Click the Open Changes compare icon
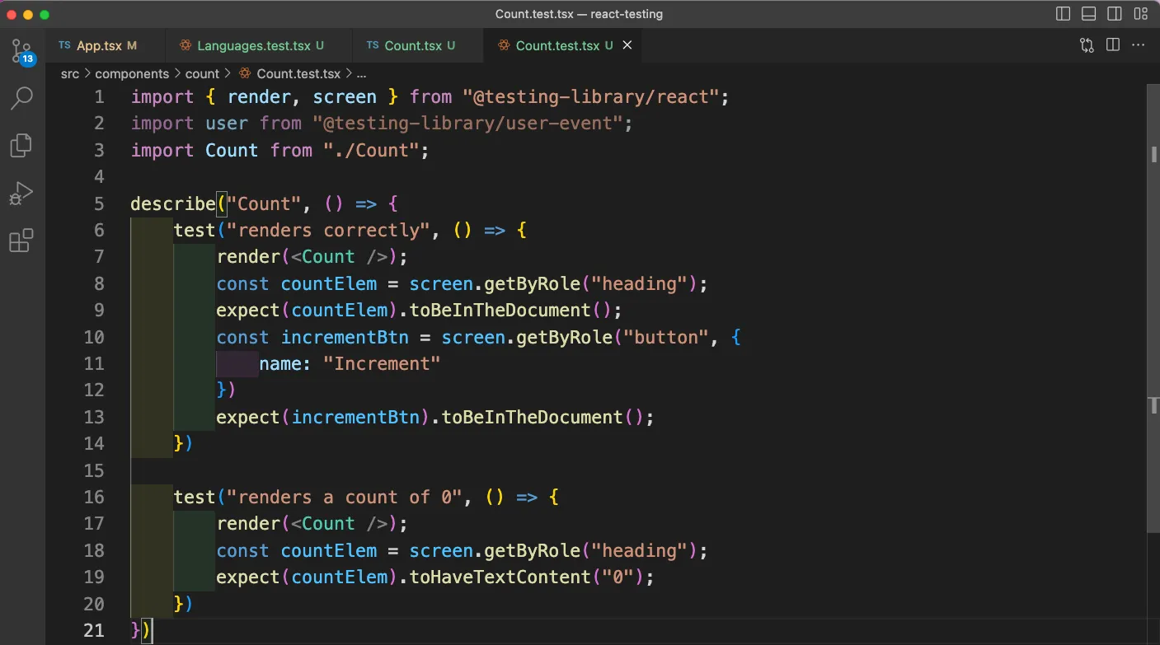Viewport: 1160px width, 645px height. tap(1087, 45)
